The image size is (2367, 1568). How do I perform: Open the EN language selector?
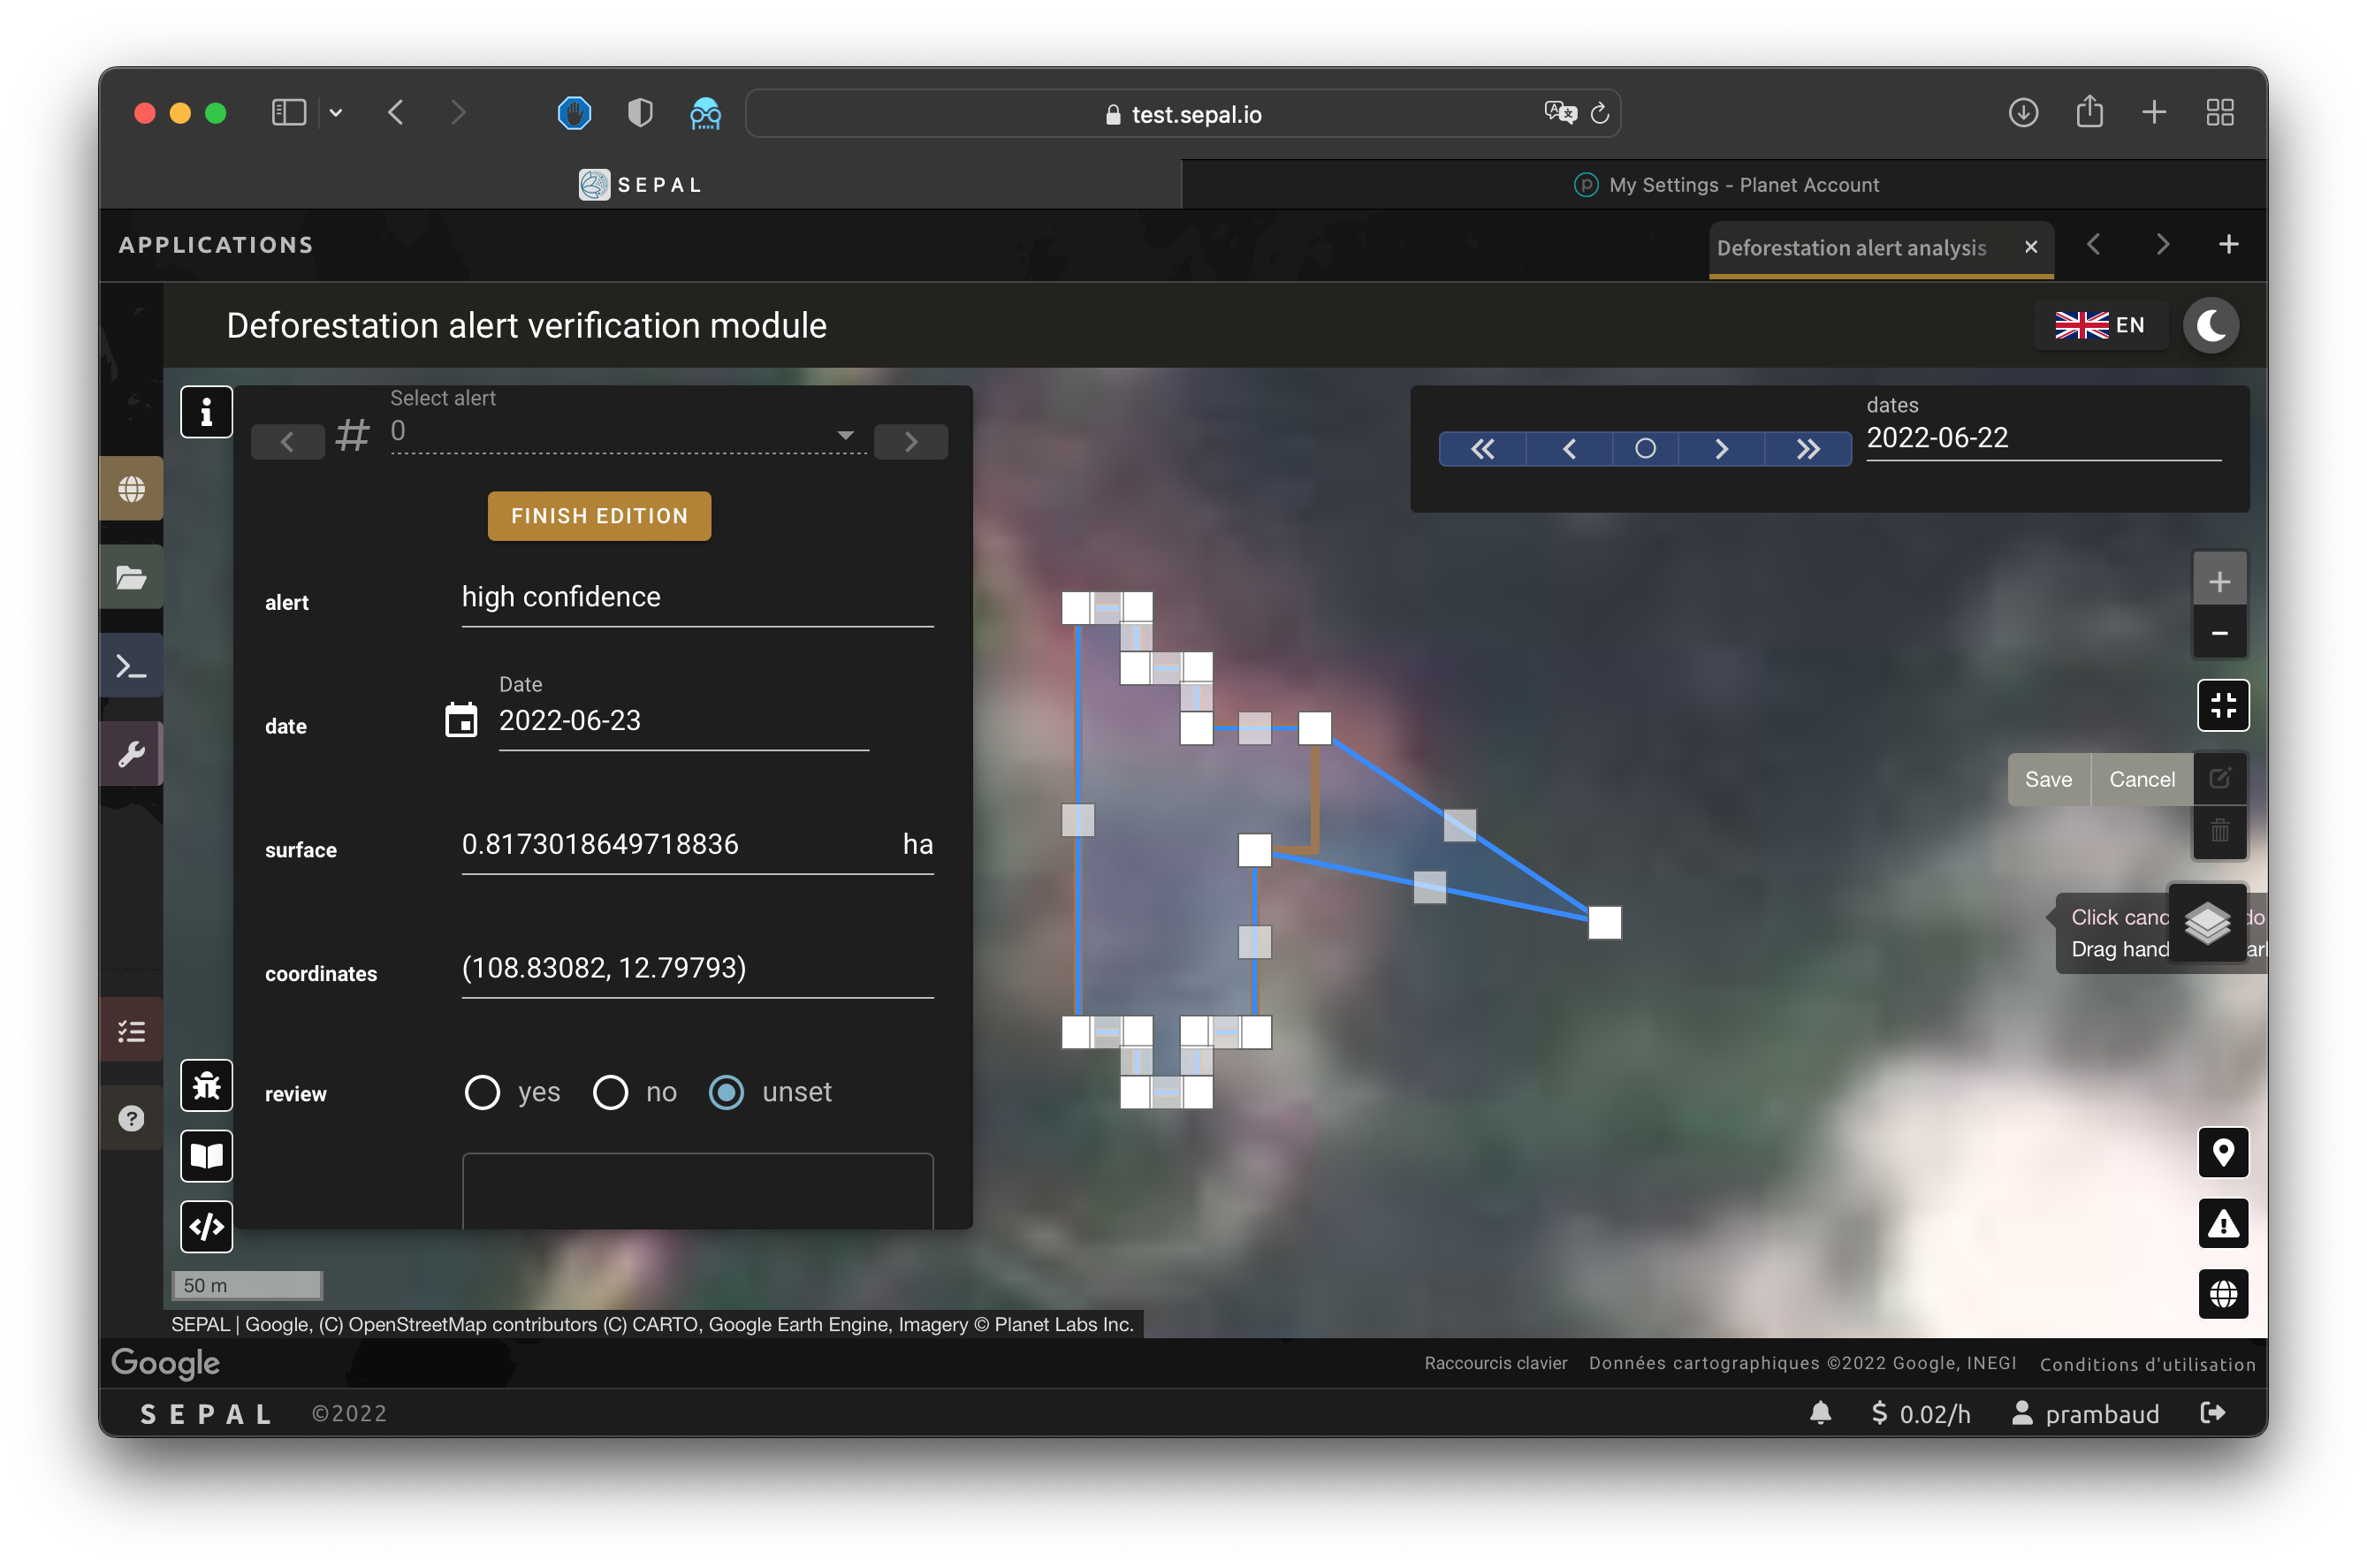tap(2100, 325)
